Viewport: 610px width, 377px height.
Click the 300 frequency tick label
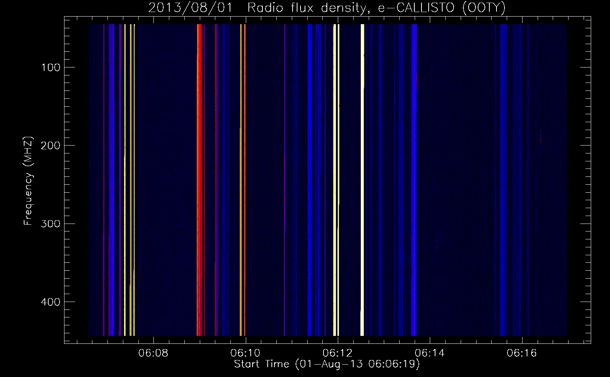[x=50, y=224]
